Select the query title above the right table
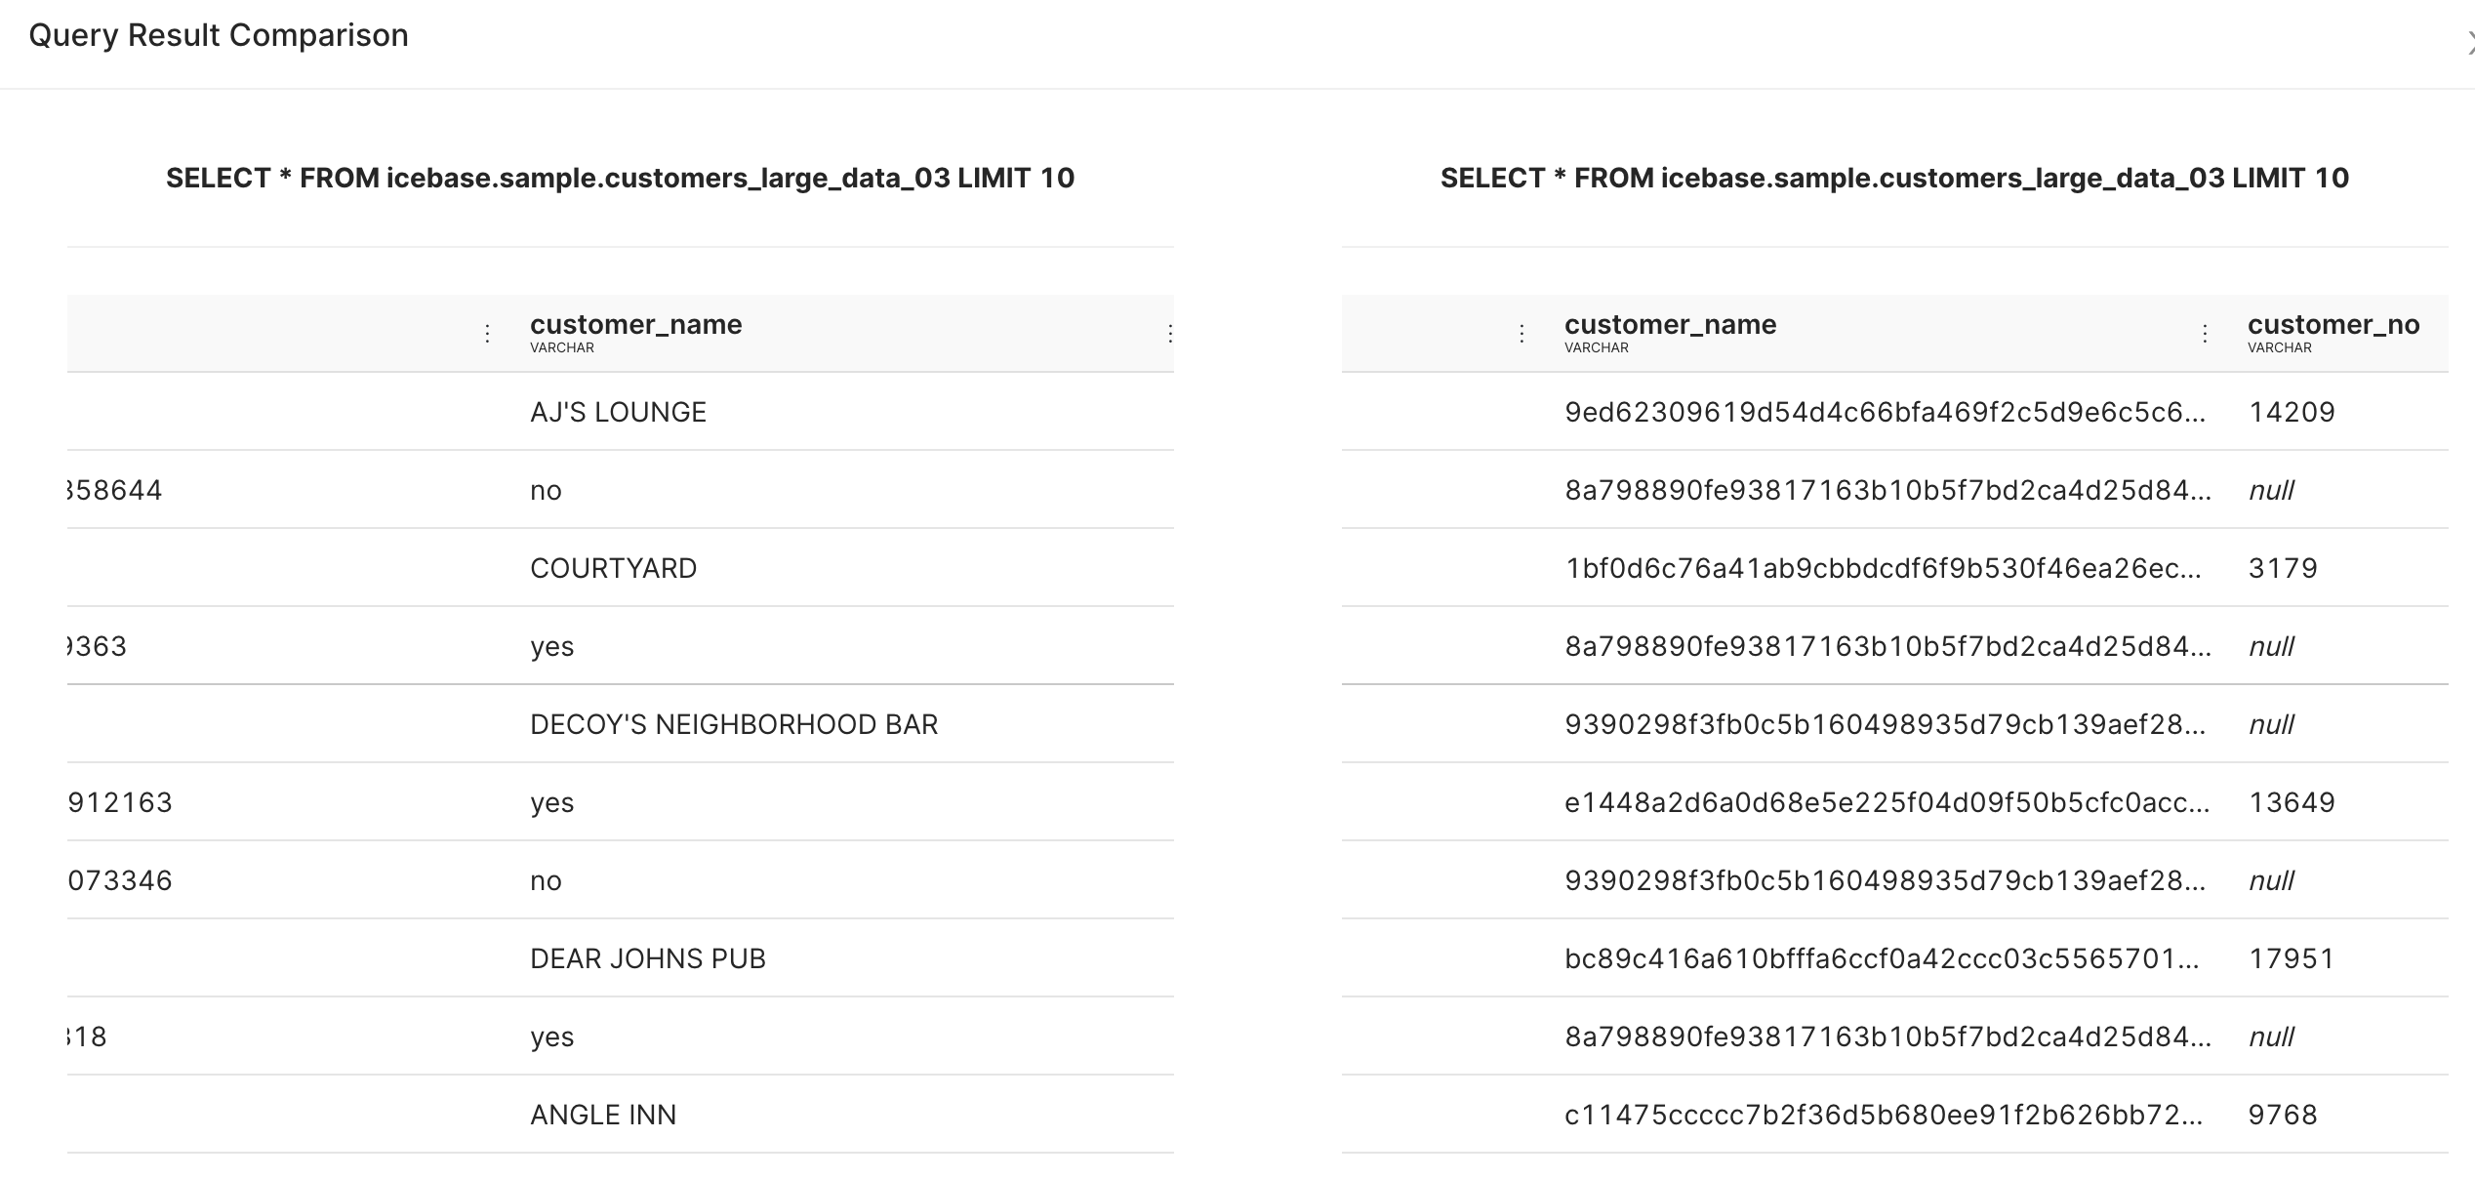Viewport: 2475px width, 1179px height. coord(1894,178)
